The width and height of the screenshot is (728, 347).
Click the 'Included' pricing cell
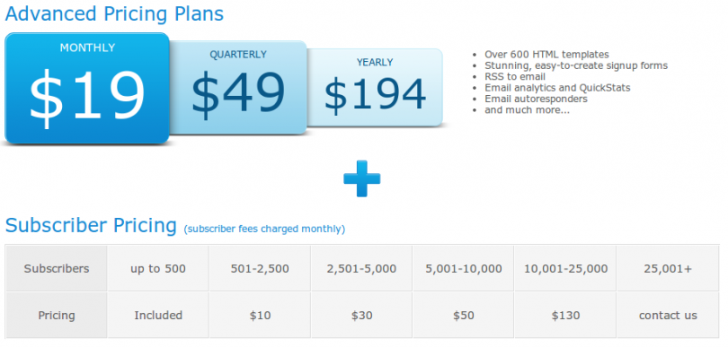[x=158, y=316]
